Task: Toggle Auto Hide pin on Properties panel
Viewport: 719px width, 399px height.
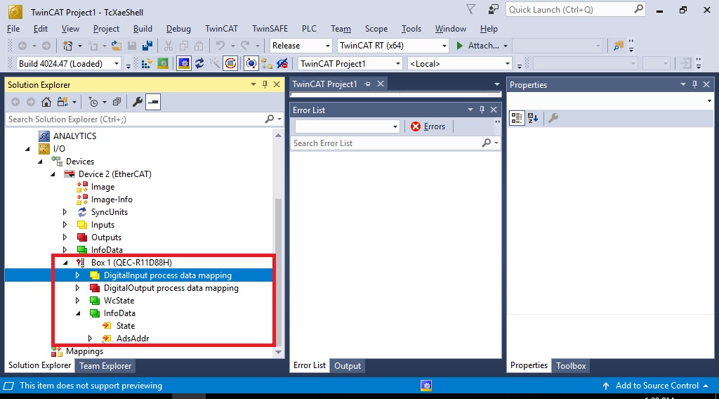Action: (x=694, y=84)
